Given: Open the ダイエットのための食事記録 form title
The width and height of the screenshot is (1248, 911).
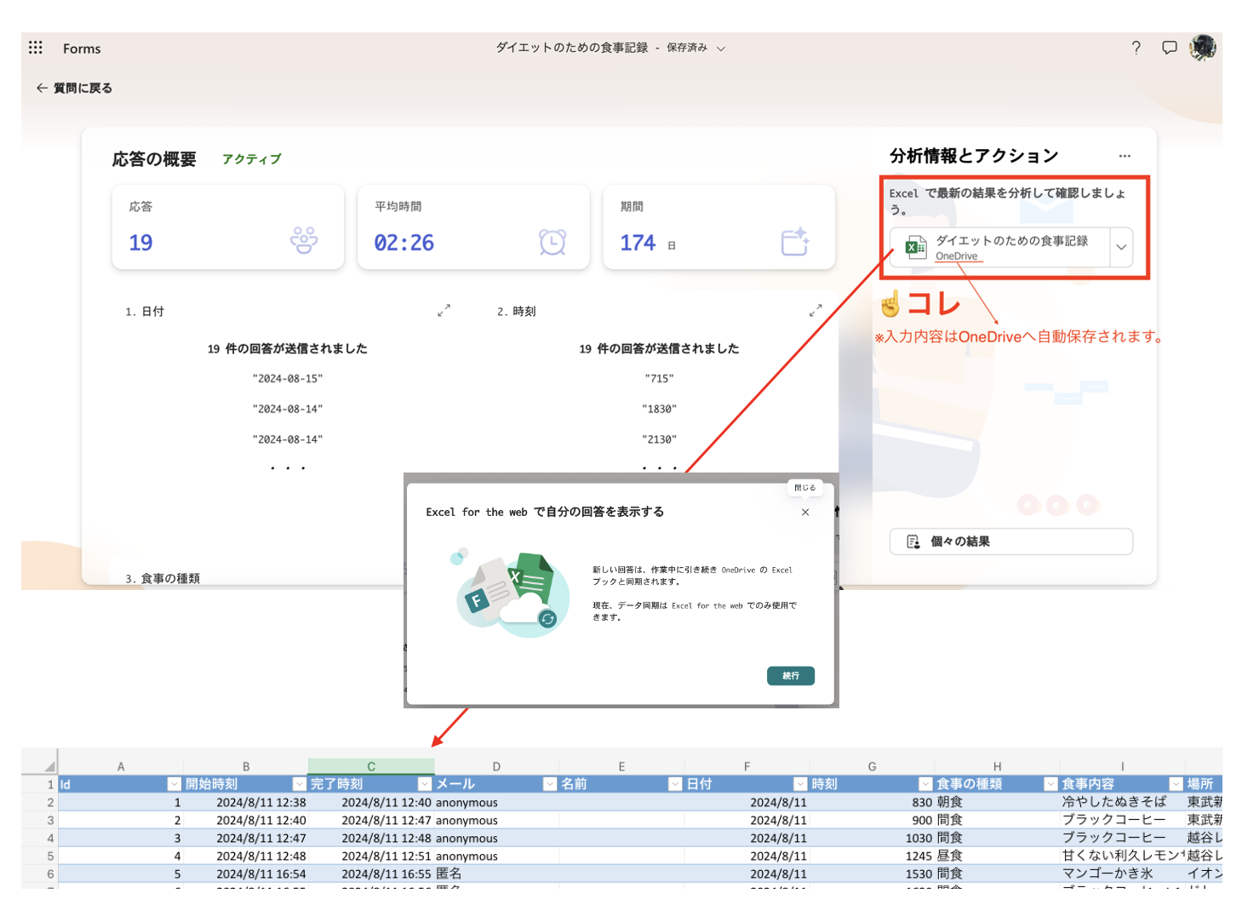Looking at the screenshot, I should 572,48.
